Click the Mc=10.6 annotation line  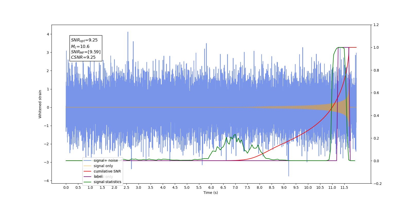(80, 46)
